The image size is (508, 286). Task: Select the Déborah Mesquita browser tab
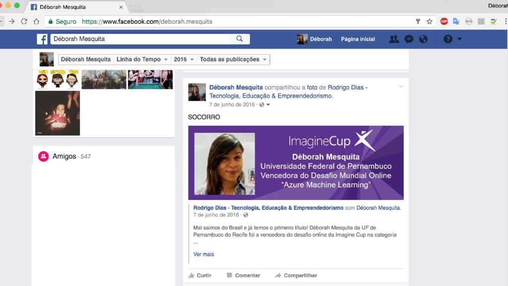coord(76,7)
